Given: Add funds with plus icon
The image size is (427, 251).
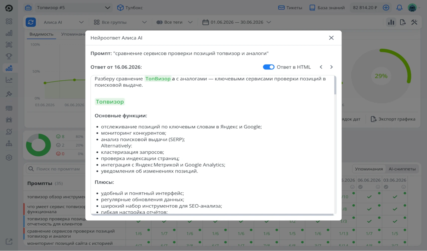Looking at the screenshot, I should [386, 8].
